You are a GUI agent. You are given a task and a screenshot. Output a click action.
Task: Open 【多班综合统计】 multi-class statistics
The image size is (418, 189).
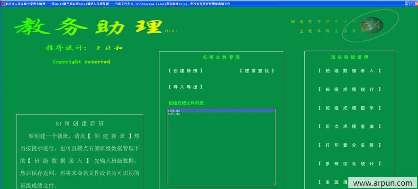349,164
